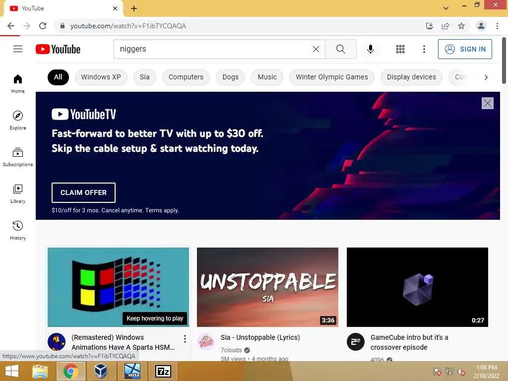
Task: Close the YouTube TV ad banner
Action: tap(488, 103)
